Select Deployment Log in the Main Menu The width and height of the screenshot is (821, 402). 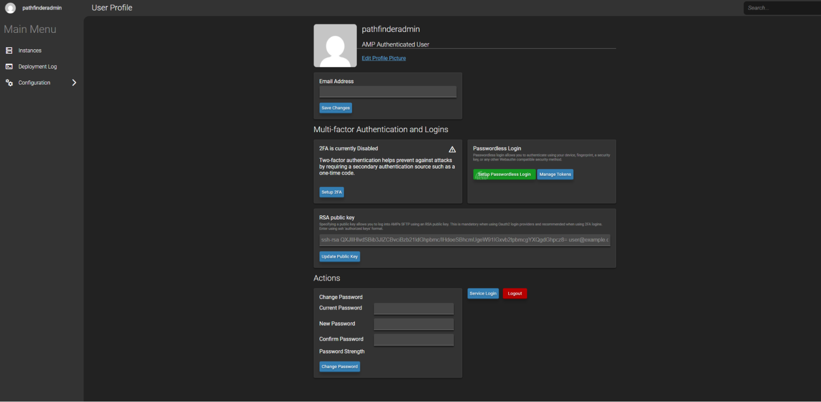click(x=37, y=66)
